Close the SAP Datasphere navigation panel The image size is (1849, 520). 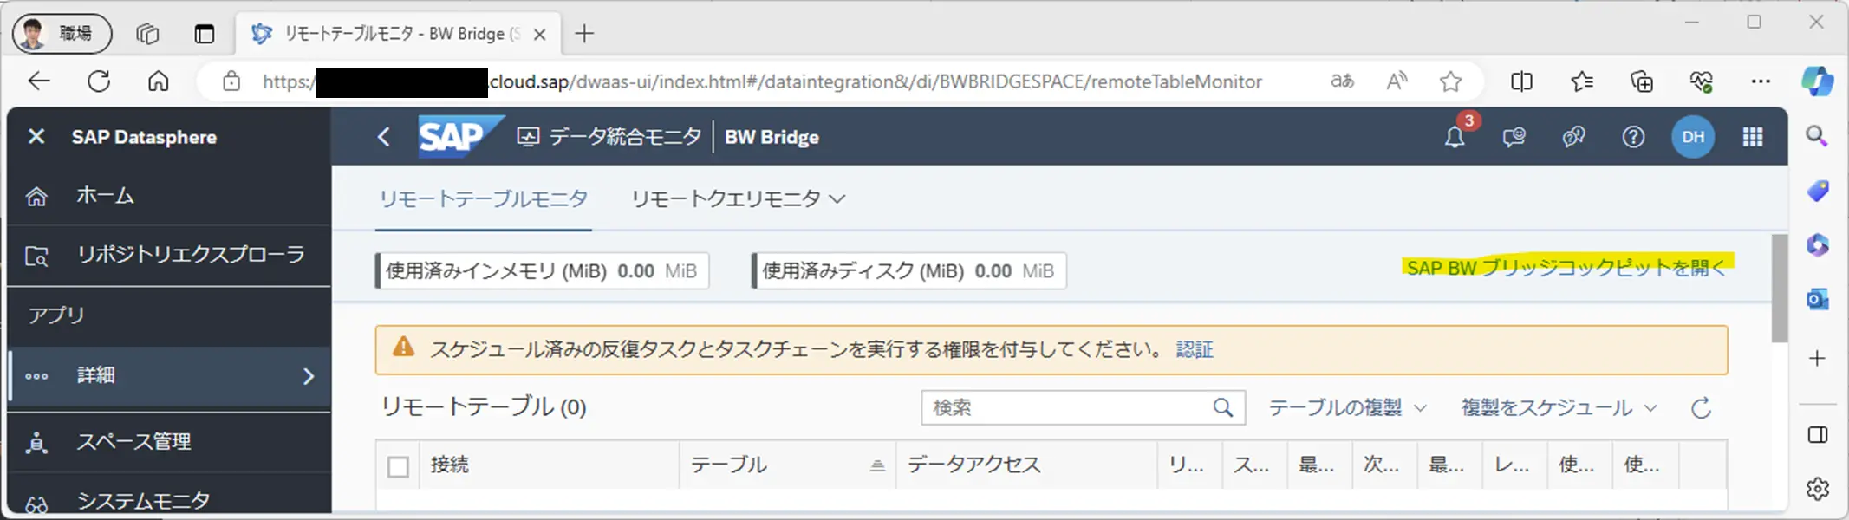point(36,137)
